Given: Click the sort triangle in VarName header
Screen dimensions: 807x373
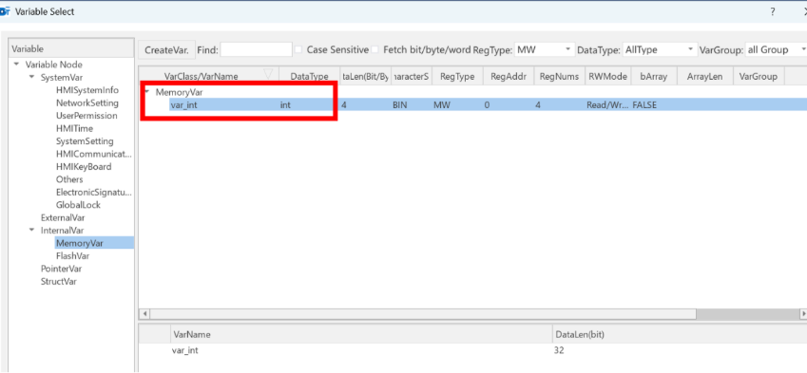Looking at the screenshot, I should click(268, 74).
